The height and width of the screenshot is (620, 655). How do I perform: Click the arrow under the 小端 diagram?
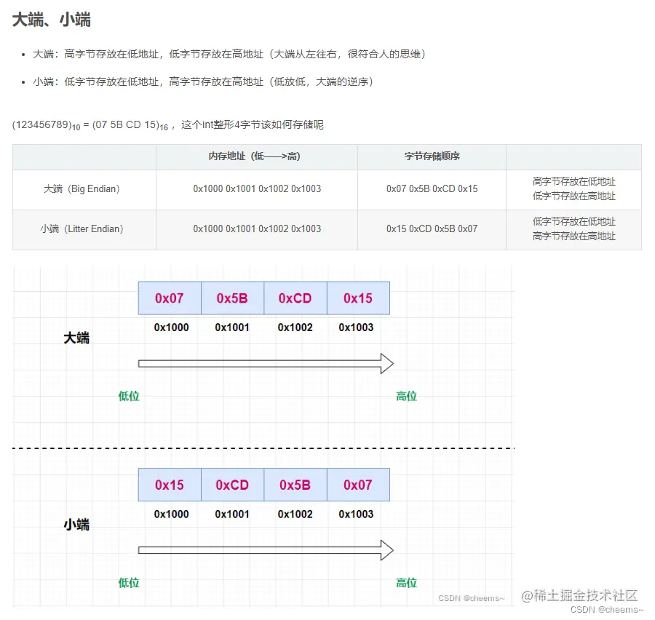[266, 550]
